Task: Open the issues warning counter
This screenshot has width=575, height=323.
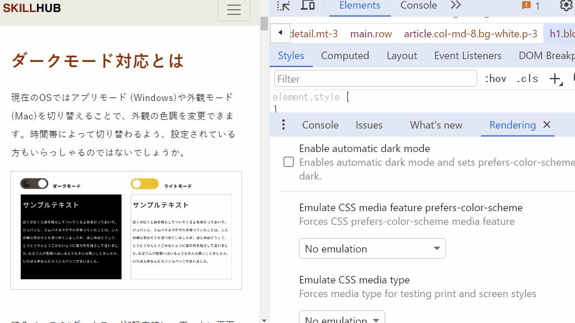Action: 531,6
